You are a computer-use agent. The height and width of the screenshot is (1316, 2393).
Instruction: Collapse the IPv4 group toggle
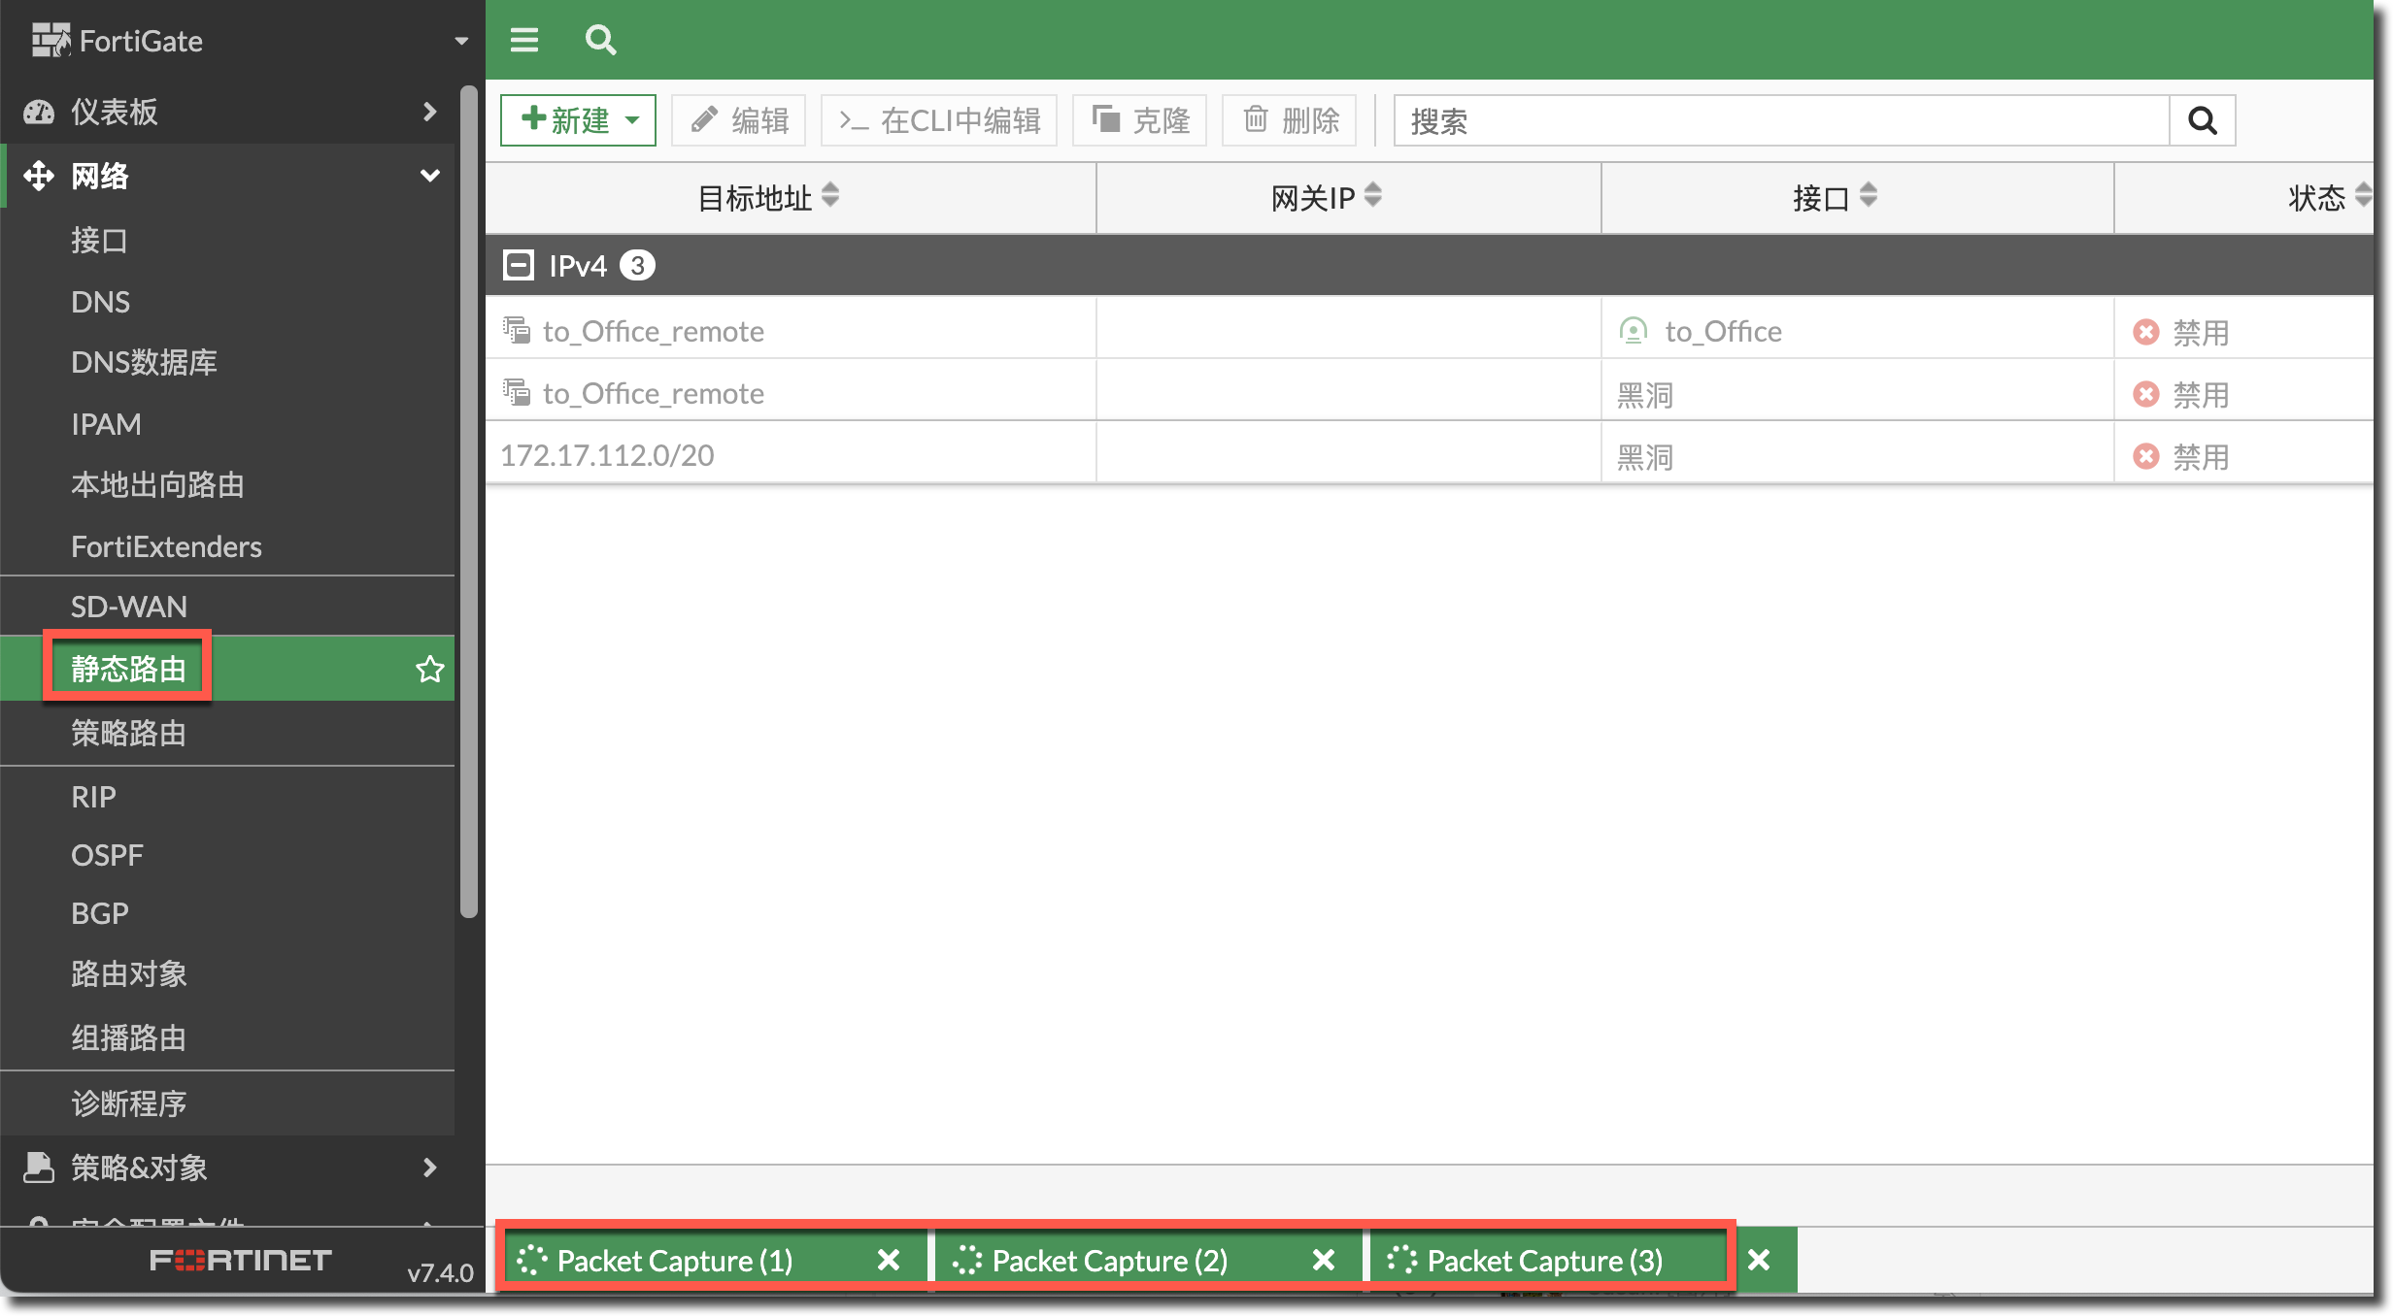[519, 265]
